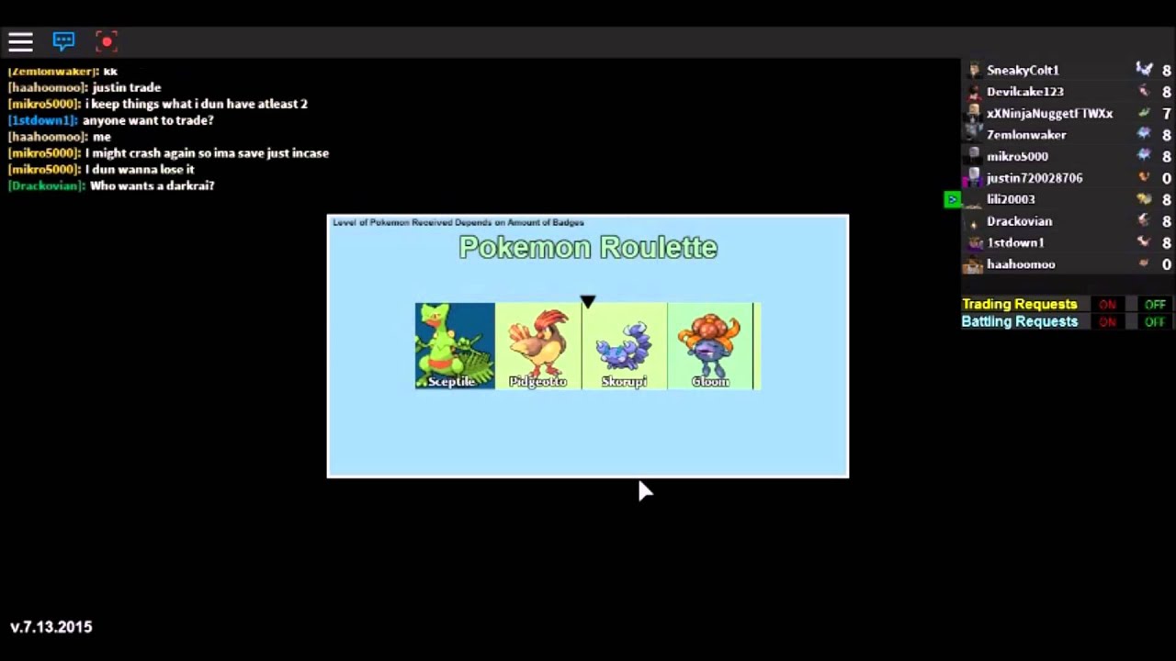Click xXNinjaNuggetFTWXx's badge icon
1176x661 pixels.
[x=1144, y=113]
